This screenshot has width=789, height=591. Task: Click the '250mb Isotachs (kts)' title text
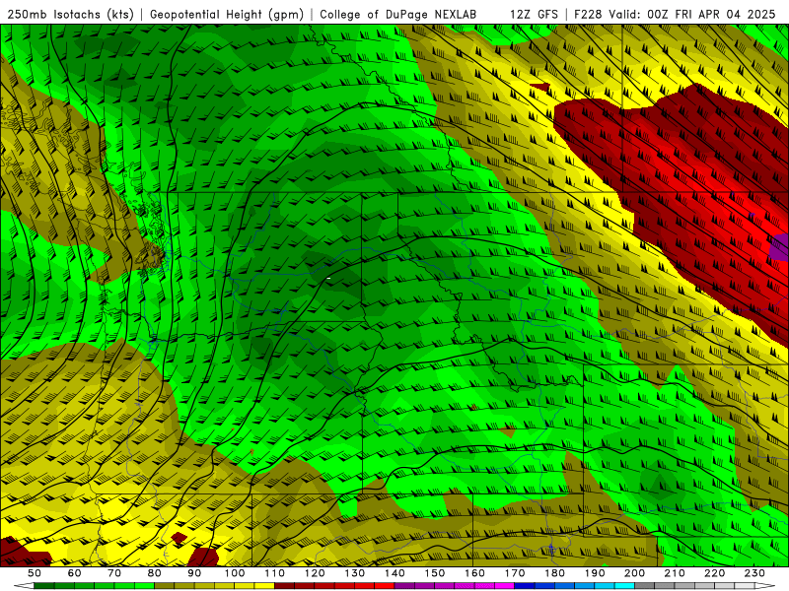tap(70, 14)
